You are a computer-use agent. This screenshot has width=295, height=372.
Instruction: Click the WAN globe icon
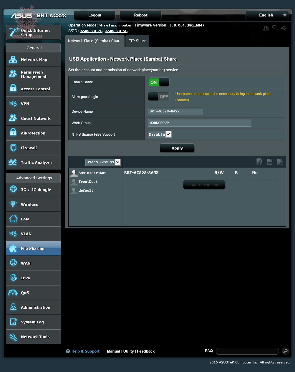(13, 263)
